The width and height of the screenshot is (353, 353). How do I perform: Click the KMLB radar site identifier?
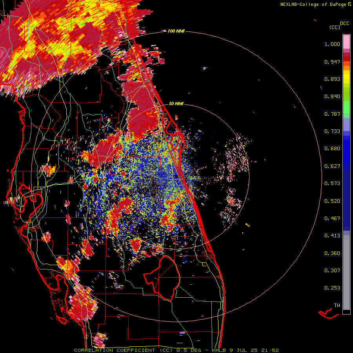[220, 350]
